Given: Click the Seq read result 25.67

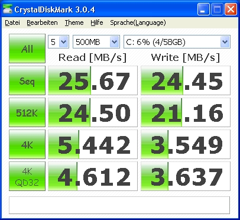Looking at the screenshot, I should pyautogui.click(x=93, y=80).
